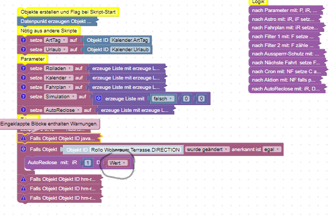Click help icon on 'setze Urlaub' block

tap(24, 50)
